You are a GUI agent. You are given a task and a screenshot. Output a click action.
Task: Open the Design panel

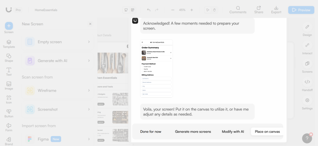pos(307,29)
